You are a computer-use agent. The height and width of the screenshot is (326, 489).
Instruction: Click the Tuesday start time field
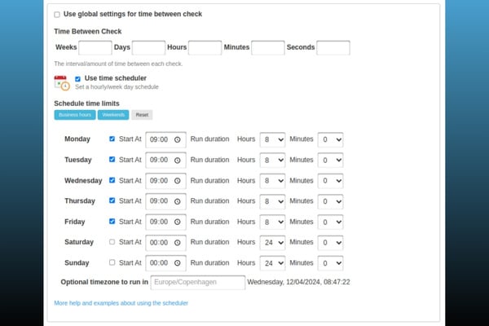pos(161,160)
